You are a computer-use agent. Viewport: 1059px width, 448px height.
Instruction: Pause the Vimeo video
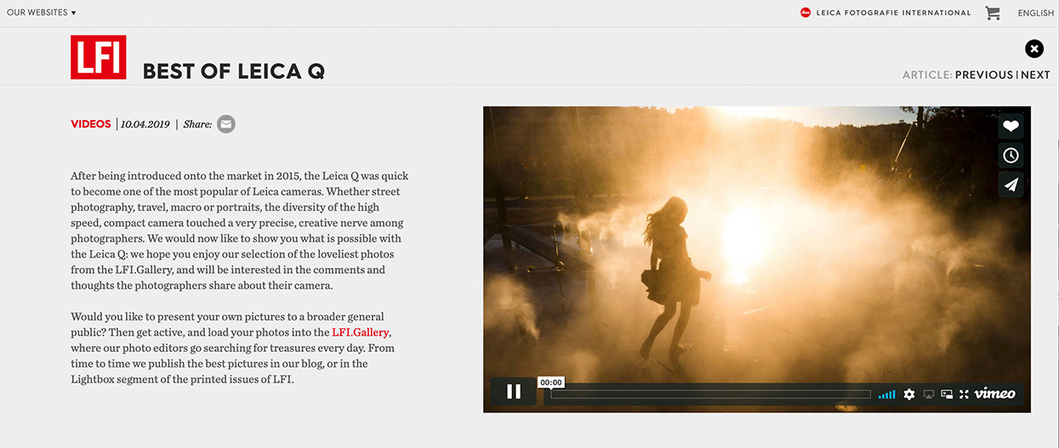click(513, 391)
